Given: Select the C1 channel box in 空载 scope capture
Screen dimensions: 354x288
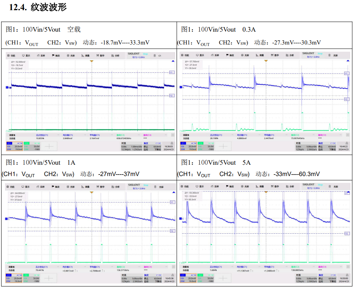Looking at the screenshot, I should 15,146.
